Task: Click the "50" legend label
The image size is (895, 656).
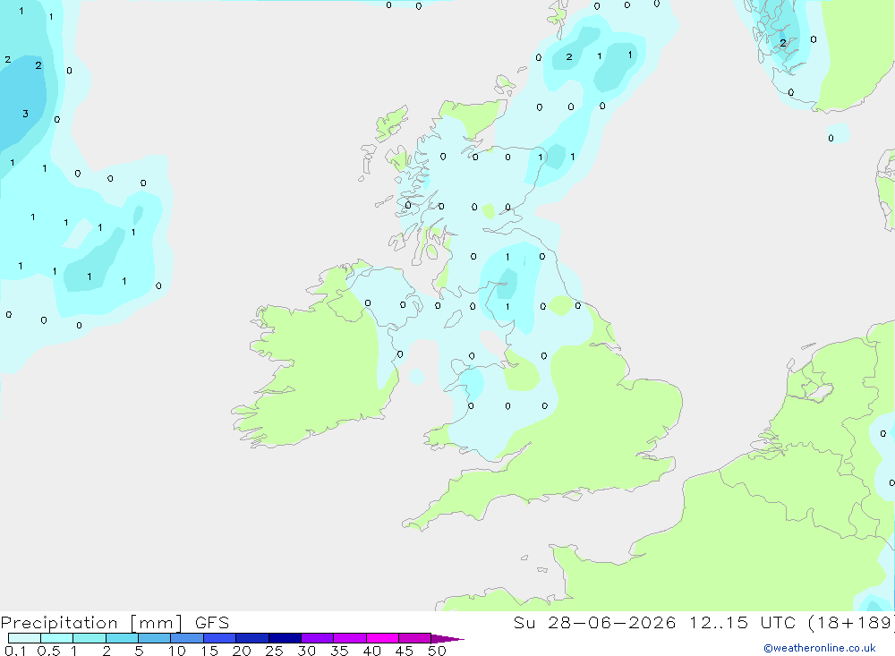Action: pyautogui.click(x=438, y=651)
